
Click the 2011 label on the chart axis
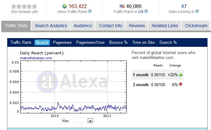[107, 116]
